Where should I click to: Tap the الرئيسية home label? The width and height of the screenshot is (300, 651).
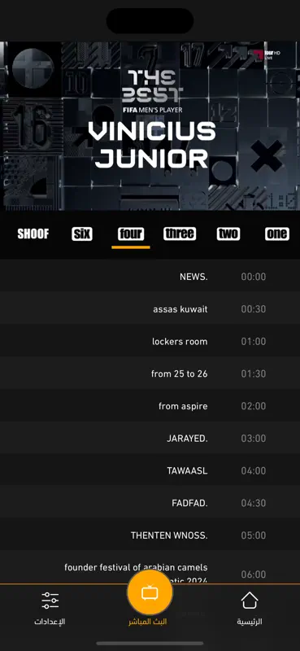pos(250,622)
